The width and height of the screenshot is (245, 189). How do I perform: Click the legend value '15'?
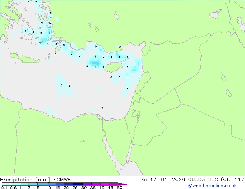coord(57,187)
